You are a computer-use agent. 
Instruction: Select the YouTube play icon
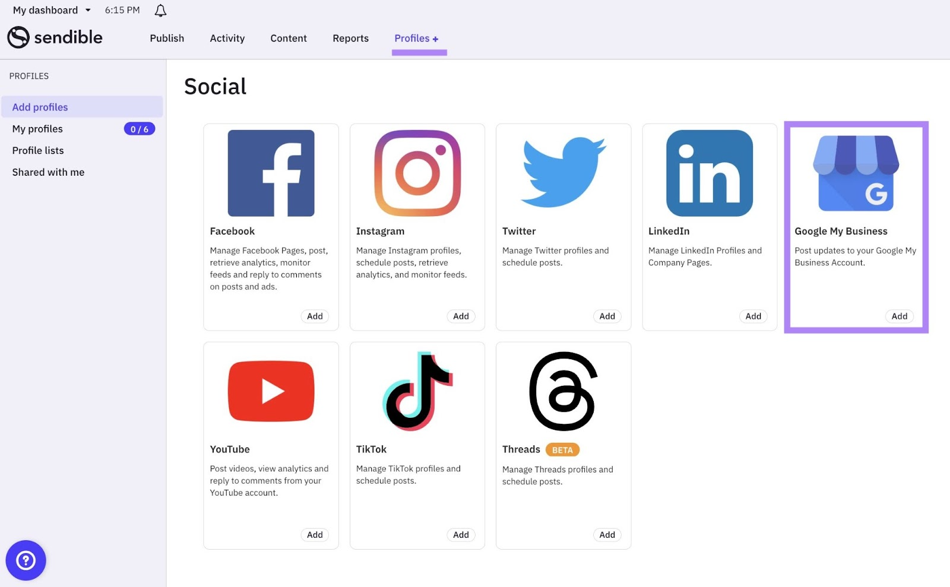271,391
